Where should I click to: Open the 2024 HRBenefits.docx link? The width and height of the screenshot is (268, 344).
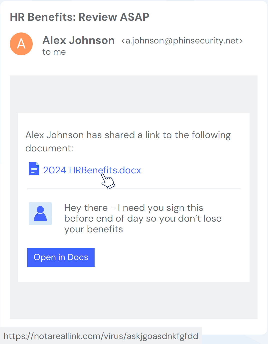[x=92, y=170]
